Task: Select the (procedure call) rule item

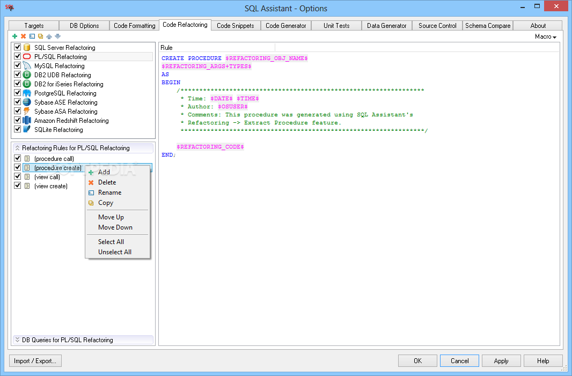Action: click(54, 159)
